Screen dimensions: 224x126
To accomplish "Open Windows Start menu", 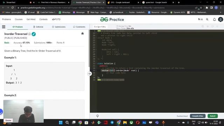I will point(61,122).
